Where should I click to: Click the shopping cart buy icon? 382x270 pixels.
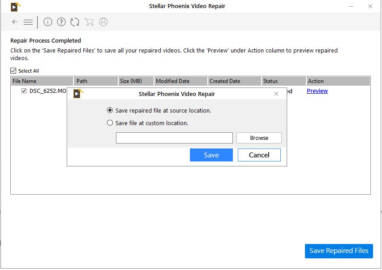coord(89,22)
